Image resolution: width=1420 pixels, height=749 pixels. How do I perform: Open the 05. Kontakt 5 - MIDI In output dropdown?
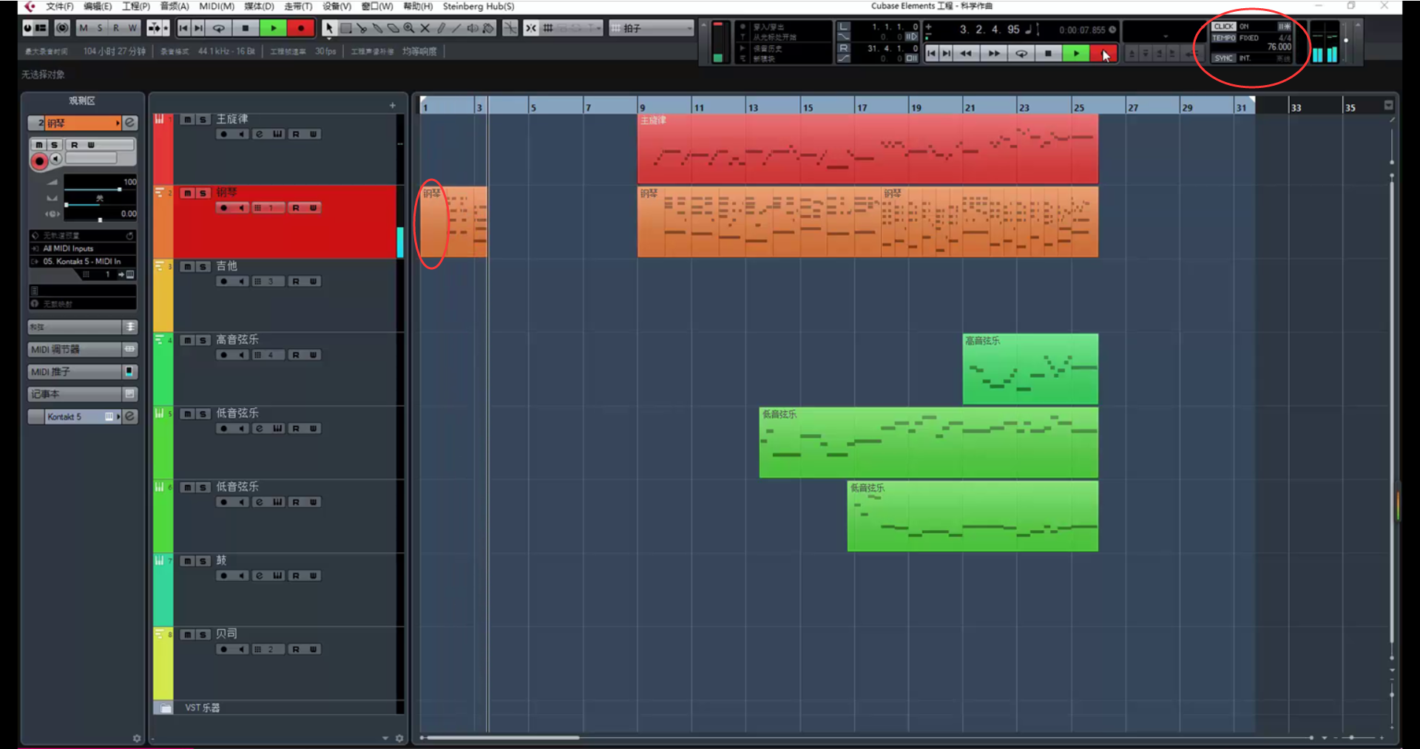(83, 261)
